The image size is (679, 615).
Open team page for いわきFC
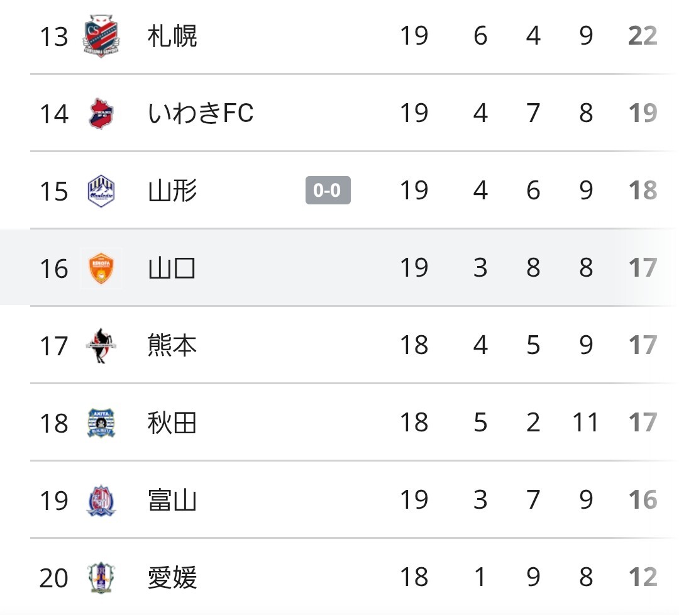pyautogui.click(x=201, y=113)
